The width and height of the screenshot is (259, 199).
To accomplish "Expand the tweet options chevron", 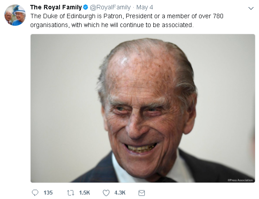I will (251, 8).
